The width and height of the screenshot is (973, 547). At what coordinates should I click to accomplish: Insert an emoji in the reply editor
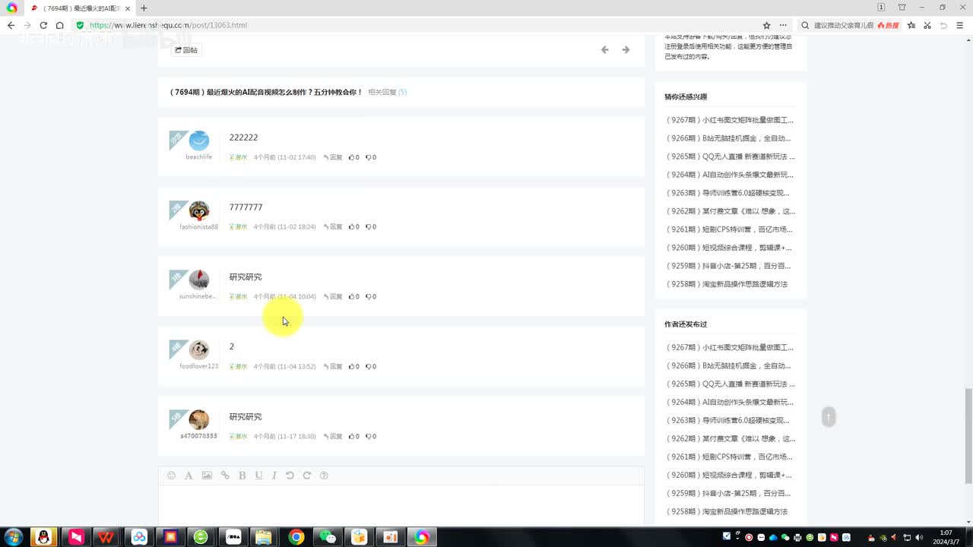pyautogui.click(x=171, y=476)
